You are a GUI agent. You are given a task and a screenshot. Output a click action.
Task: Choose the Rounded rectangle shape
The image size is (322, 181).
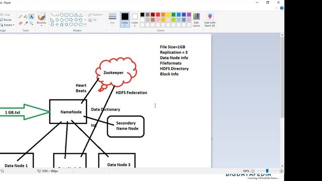point(71,15)
